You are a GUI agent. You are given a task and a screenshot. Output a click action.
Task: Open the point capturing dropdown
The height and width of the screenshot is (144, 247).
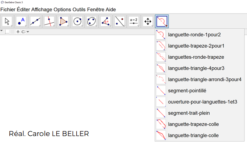pos(25,32)
